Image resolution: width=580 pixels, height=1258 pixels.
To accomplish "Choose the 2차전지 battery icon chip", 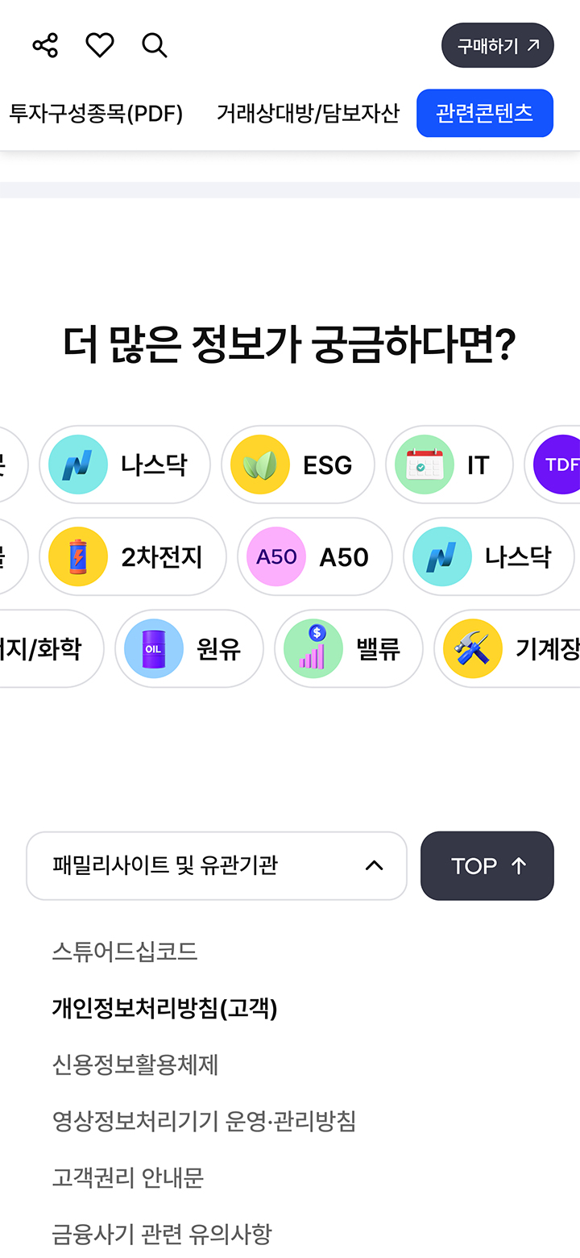I will [x=133, y=556].
